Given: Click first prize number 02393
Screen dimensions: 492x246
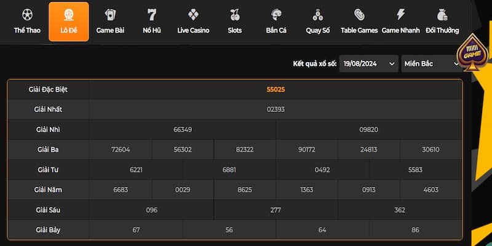Looking at the screenshot, I should (x=276, y=109).
